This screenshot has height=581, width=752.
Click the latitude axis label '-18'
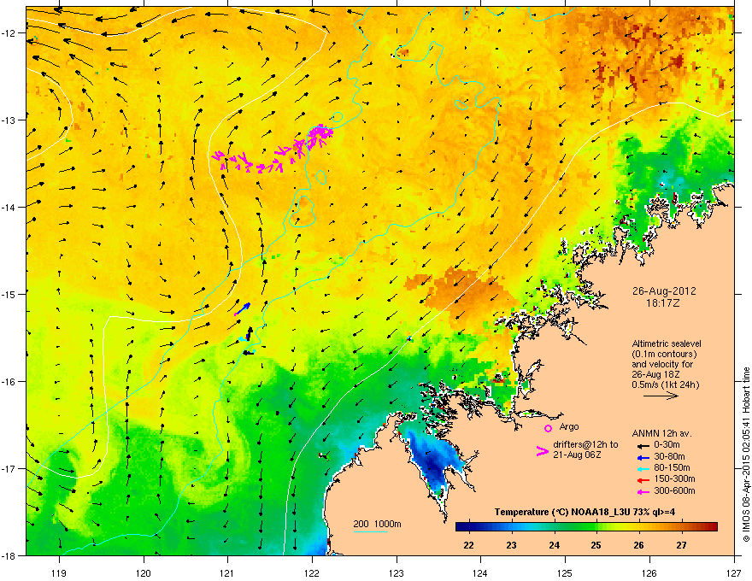pyautogui.click(x=9, y=555)
